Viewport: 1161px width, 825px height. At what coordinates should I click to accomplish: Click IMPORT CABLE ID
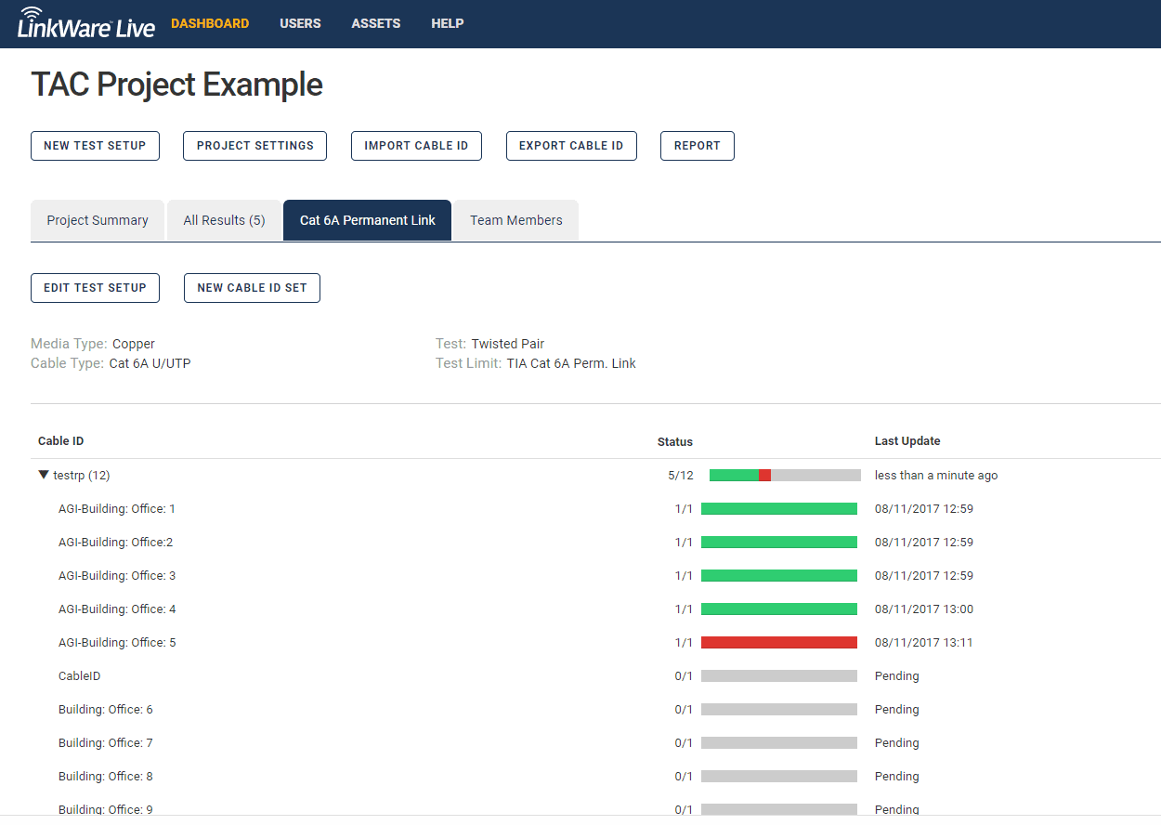tap(416, 146)
